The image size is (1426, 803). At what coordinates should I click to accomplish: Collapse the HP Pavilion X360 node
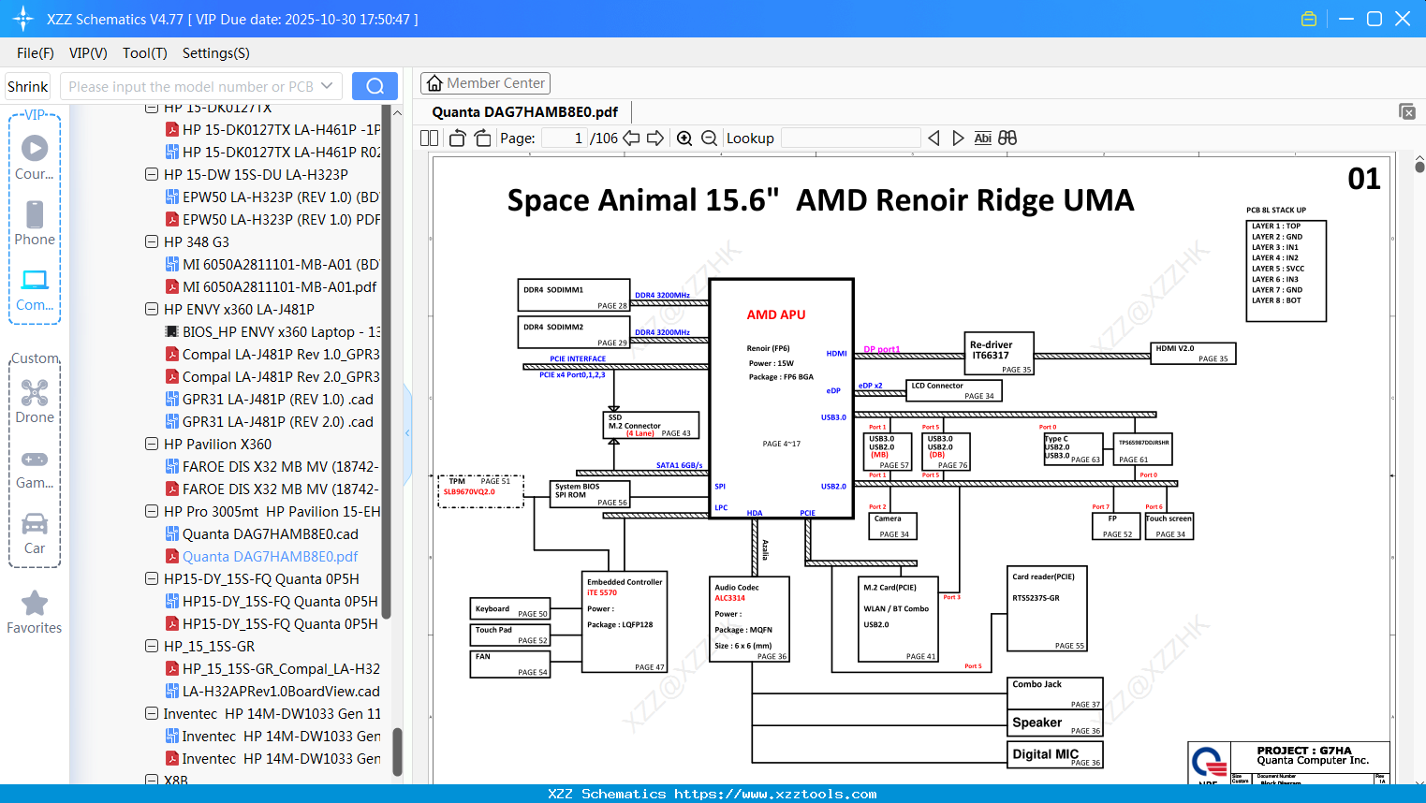[x=152, y=444]
